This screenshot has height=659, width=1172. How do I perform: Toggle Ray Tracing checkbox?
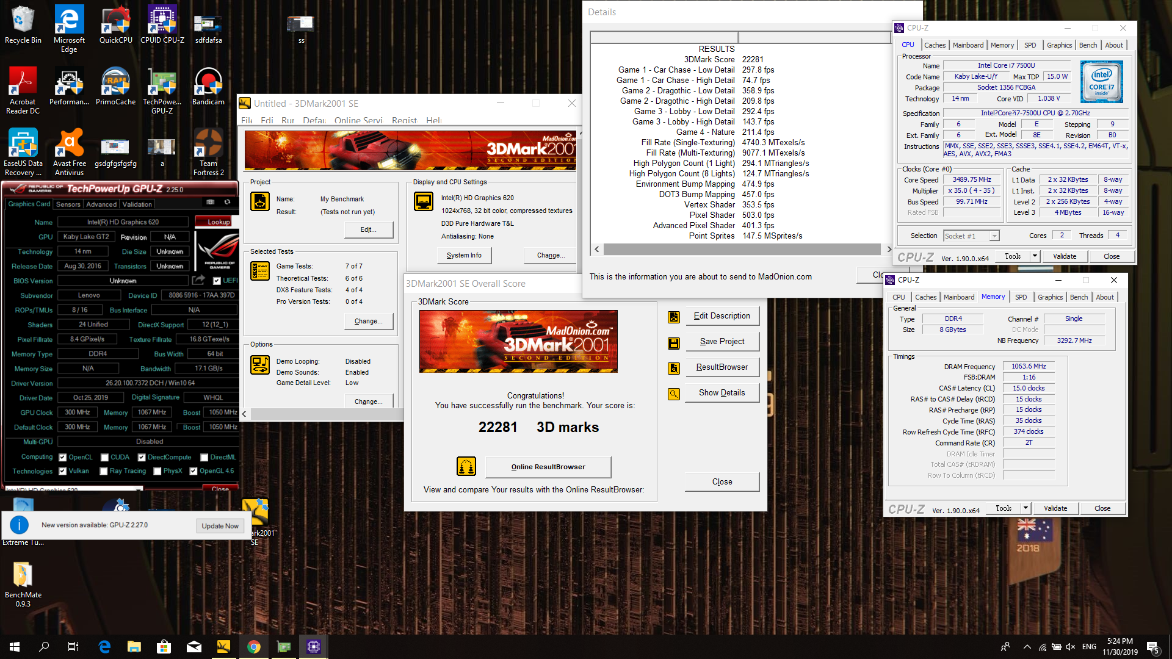104,471
